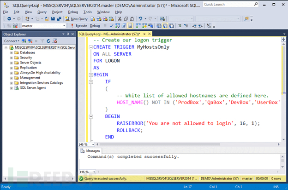The width and height of the screenshot is (288, 190).
Task: Close the SQLQuery4.sql tab
Action: [x=150, y=34]
